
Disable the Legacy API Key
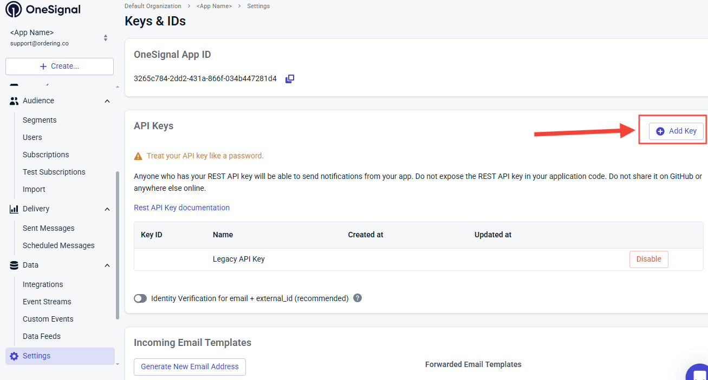[649, 259]
